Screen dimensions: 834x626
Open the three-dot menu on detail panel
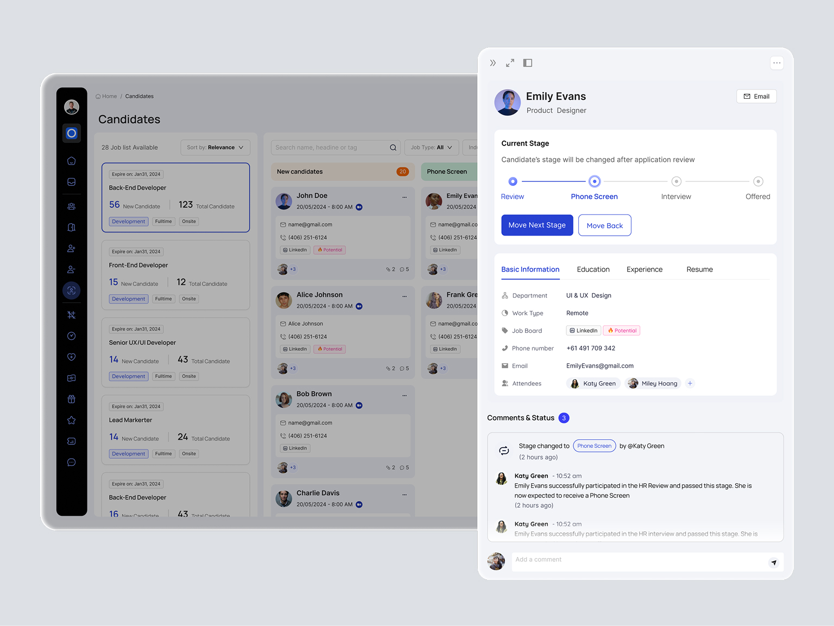(776, 63)
